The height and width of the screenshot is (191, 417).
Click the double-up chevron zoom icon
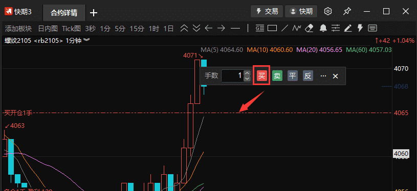pos(184,28)
